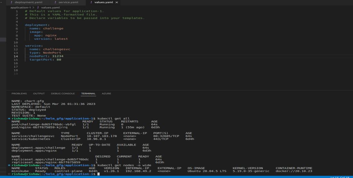Image resolution: width=353 pixels, height=178 pixels.
Task: Open the AZURE panel tab
Action: (x=107, y=94)
